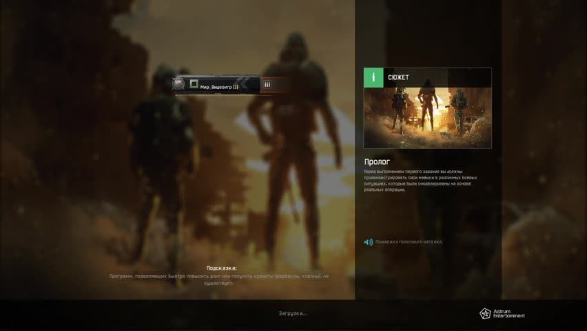Click the Пролог mission title
This screenshot has width=587, height=331.
tap(377, 161)
